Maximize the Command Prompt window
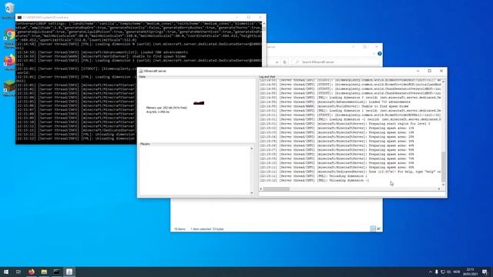 coord(248,17)
